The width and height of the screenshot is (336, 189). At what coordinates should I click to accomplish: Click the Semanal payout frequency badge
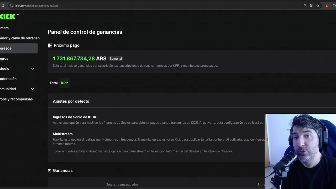[x=116, y=59]
